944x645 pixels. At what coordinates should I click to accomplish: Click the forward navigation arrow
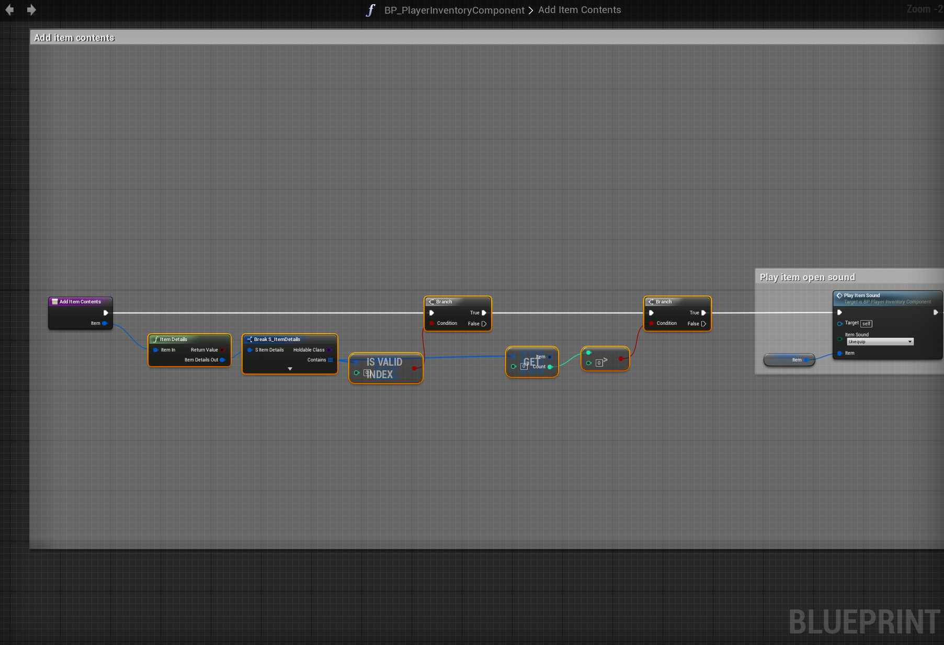31,10
